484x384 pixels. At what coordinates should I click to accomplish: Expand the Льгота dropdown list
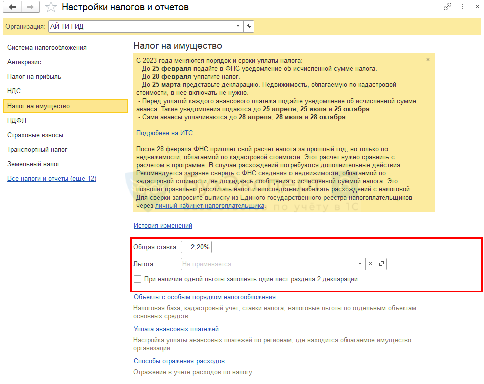[x=360, y=264]
